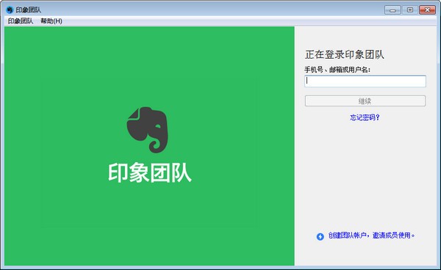Click the large 印象团队 text under logo
441x270 pixels.
[x=150, y=173]
